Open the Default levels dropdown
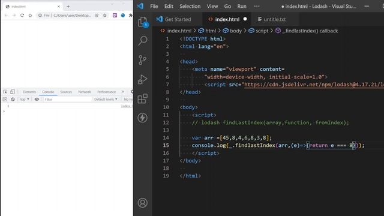Screen dimensions: 384x216 coord(106,99)
